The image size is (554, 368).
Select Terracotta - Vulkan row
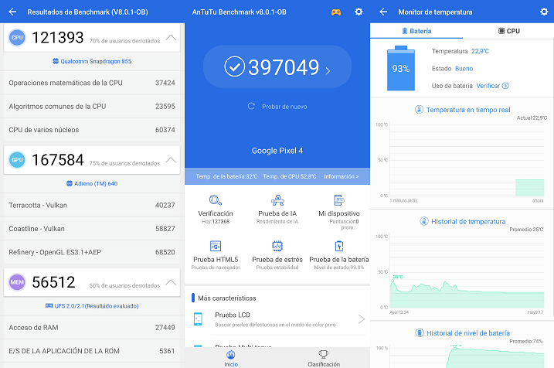[92, 205]
